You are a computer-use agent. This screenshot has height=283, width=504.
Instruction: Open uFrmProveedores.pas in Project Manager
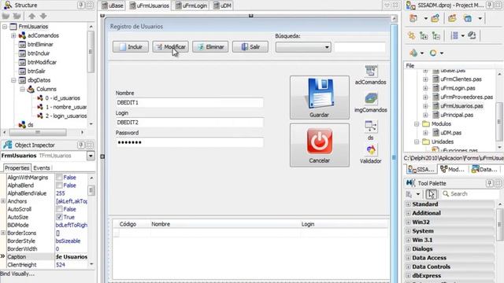pos(467,97)
